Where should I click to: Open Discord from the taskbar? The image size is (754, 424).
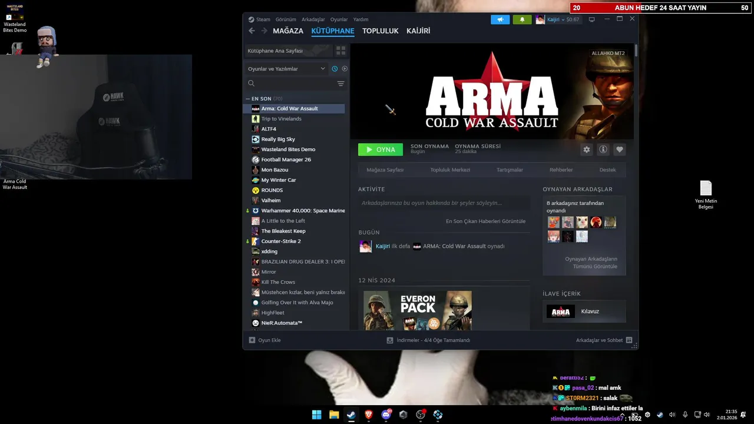[386, 415]
